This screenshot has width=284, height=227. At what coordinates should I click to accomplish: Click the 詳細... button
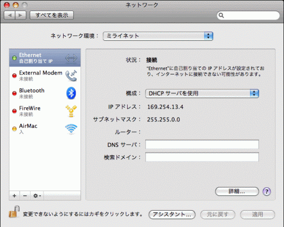tap(237, 191)
